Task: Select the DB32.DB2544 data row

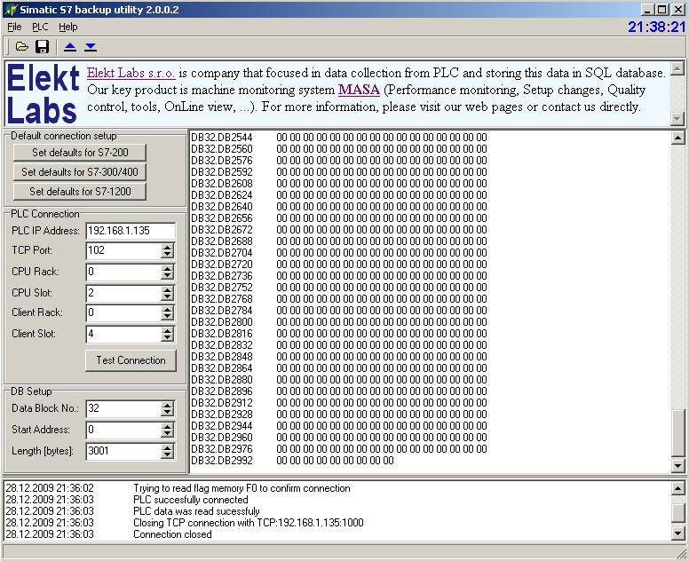Action: pyautogui.click(x=339, y=137)
